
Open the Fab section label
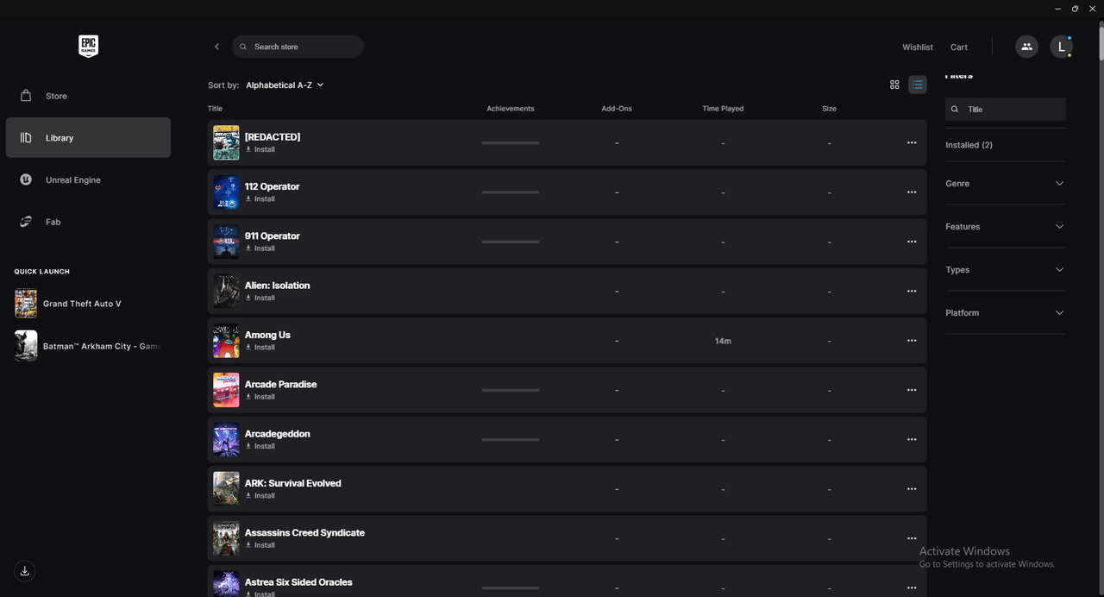(53, 222)
